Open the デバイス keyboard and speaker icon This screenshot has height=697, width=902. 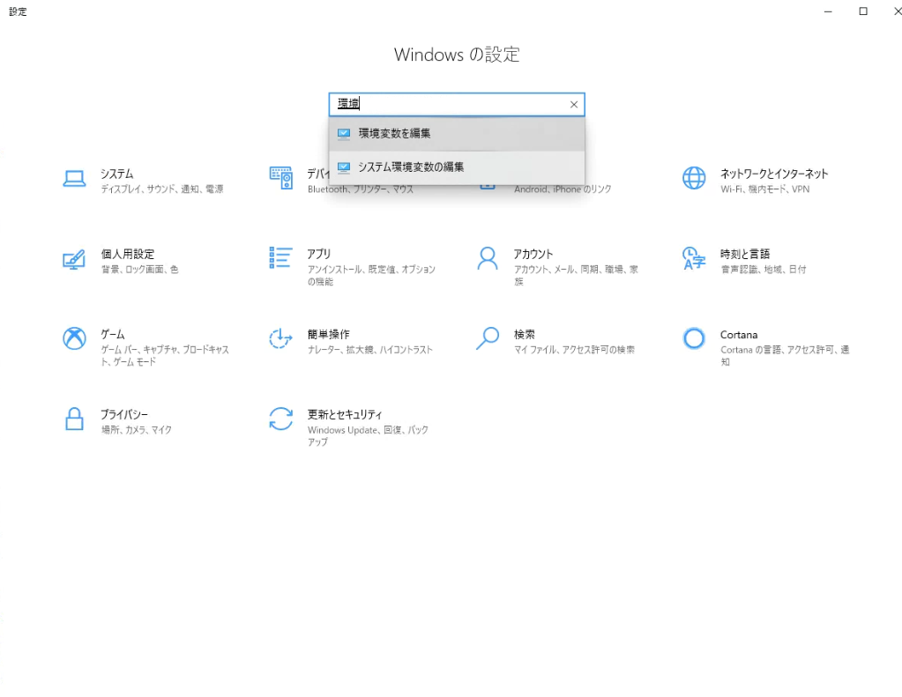pos(280,178)
